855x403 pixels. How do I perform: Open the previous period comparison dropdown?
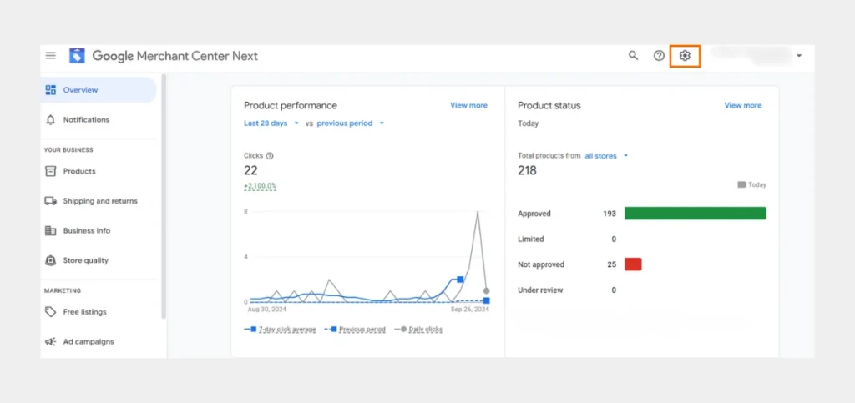pos(351,123)
